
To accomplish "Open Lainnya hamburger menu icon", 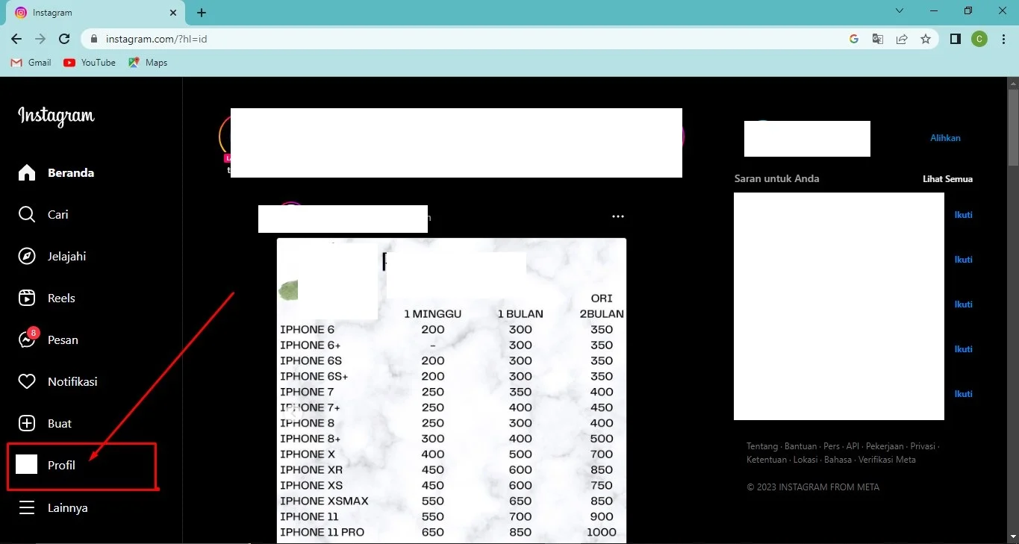I will [x=27, y=508].
